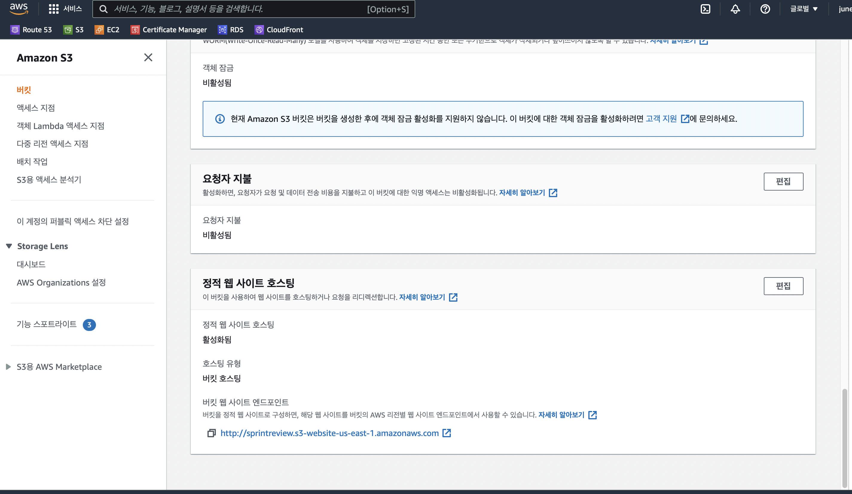Collapse the Storage Lens section
This screenshot has height=494, width=852.
(9, 246)
